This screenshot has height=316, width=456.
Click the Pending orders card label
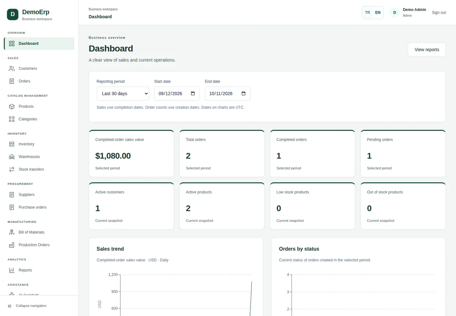(380, 140)
